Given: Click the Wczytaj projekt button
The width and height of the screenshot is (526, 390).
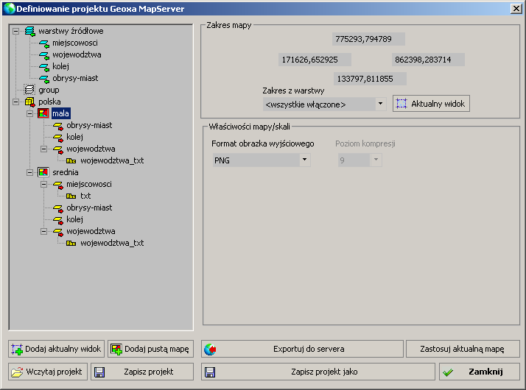Looking at the screenshot, I should click(x=48, y=372).
